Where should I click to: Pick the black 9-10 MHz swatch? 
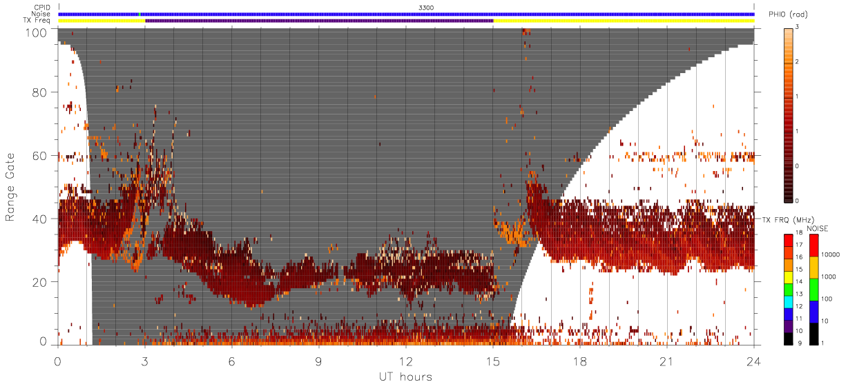789,339
